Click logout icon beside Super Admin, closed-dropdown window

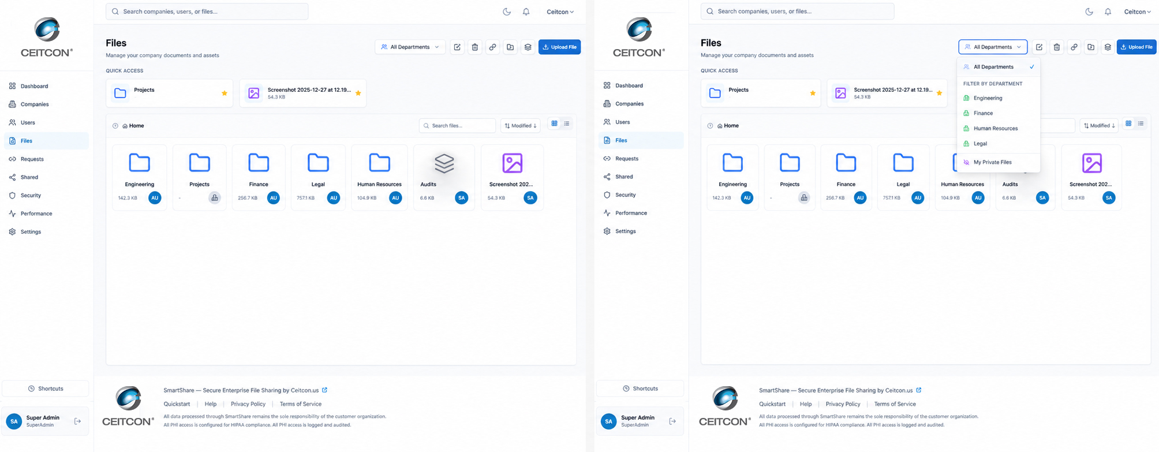click(78, 421)
